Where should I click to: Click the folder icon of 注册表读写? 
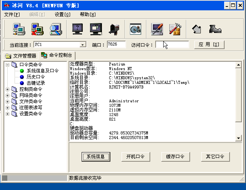tap(14, 108)
